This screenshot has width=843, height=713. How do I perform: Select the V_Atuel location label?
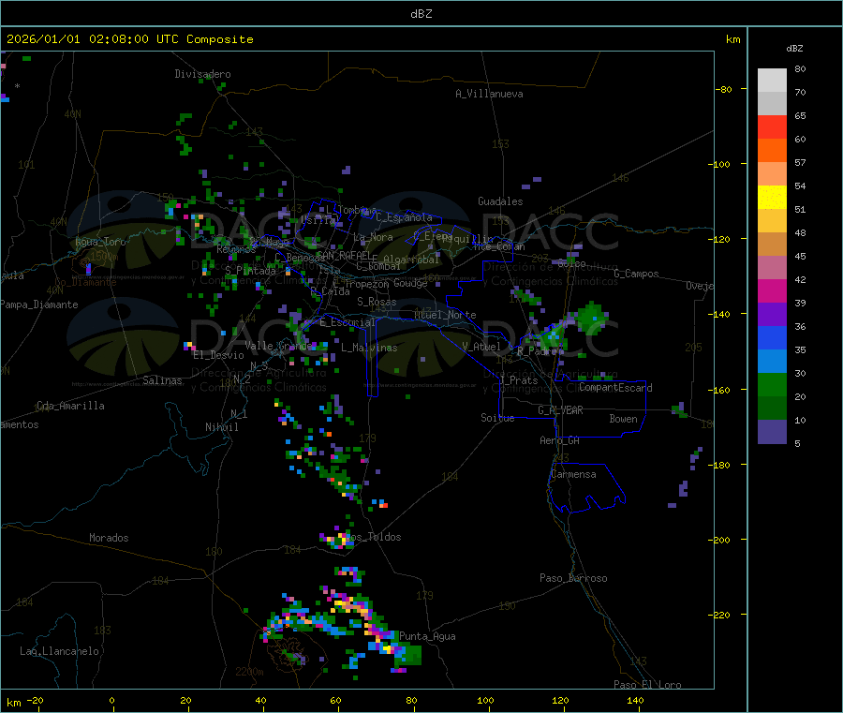pyautogui.click(x=481, y=347)
